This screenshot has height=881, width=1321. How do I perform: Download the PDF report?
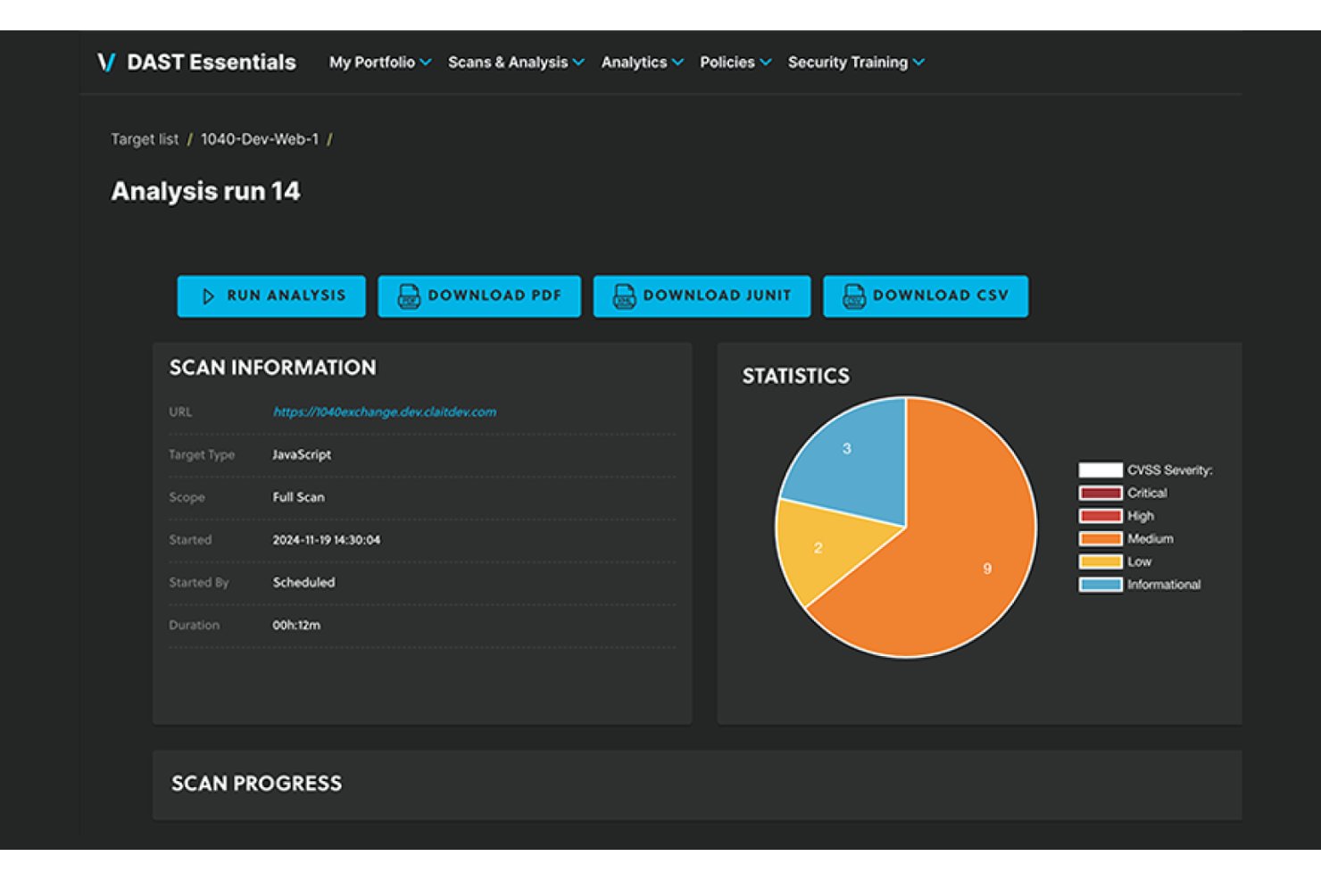tap(479, 296)
